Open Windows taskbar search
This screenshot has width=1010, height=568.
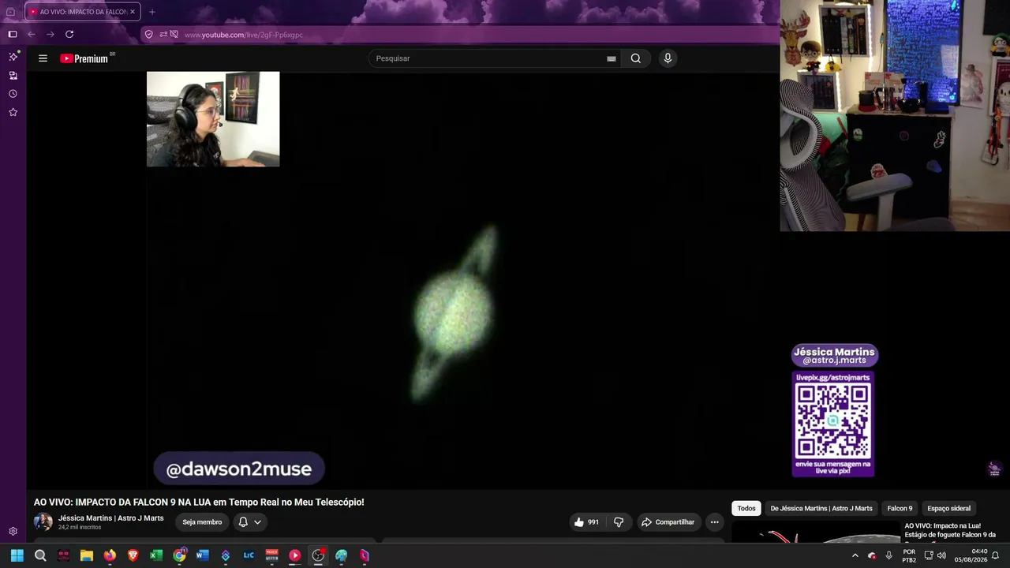point(40,555)
